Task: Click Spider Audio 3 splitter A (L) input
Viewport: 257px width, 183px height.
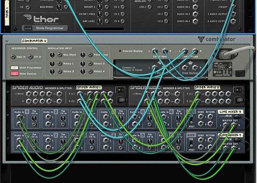Action: (x=198, y=94)
